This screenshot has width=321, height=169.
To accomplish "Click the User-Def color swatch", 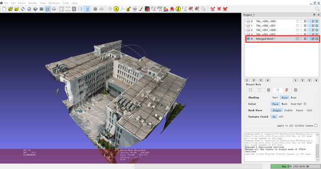I will pos(305,104).
